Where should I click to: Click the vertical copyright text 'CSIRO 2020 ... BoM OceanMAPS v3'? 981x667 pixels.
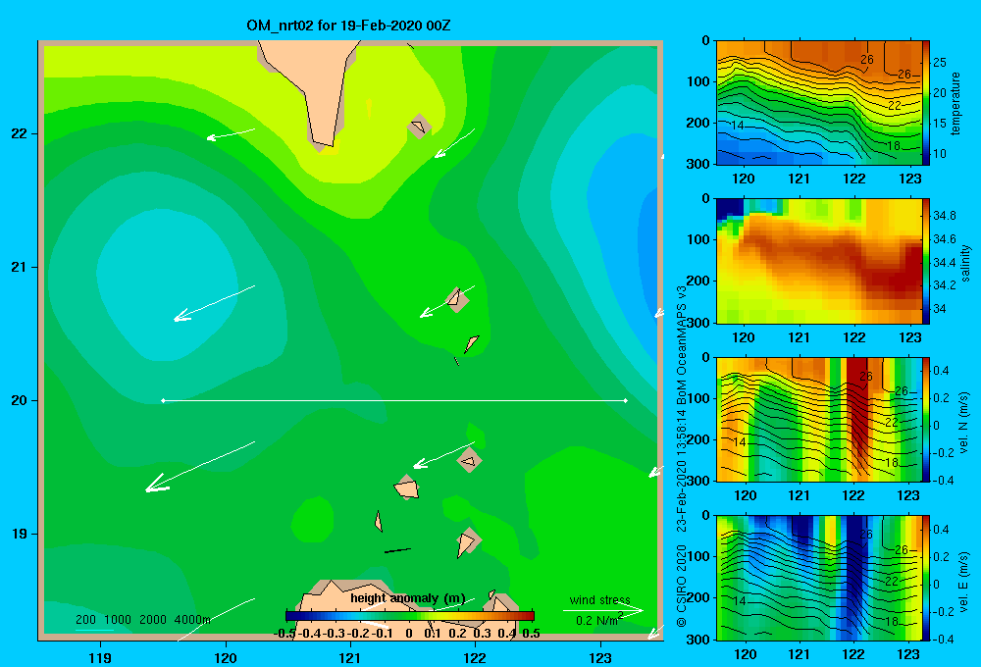tap(682, 456)
